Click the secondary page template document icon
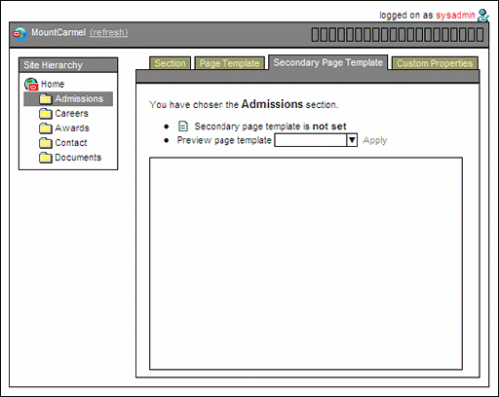Screen dimensions: 499x397 (x=183, y=126)
